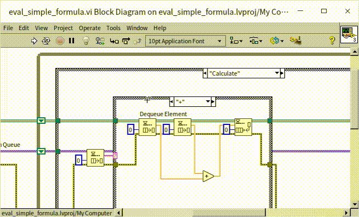Click the Clean Up Diagram icon

click(x=295, y=41)
